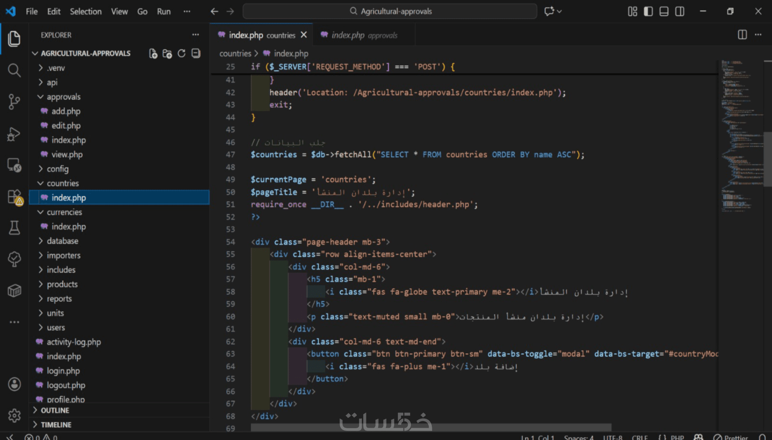Toggle the secondary side bar layout button
The height and width of the screenshot is (440, 772).
[680, 11]
